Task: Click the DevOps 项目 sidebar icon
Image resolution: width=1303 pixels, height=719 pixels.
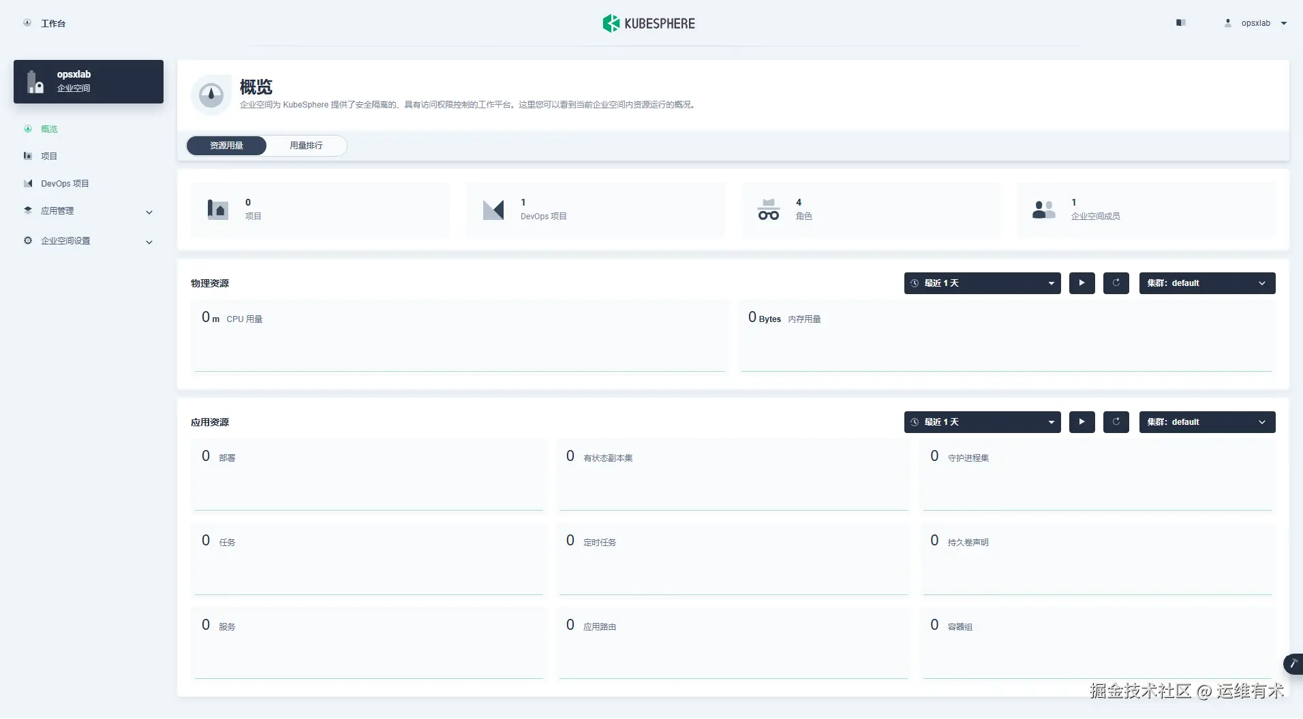Action: [28, 183]
